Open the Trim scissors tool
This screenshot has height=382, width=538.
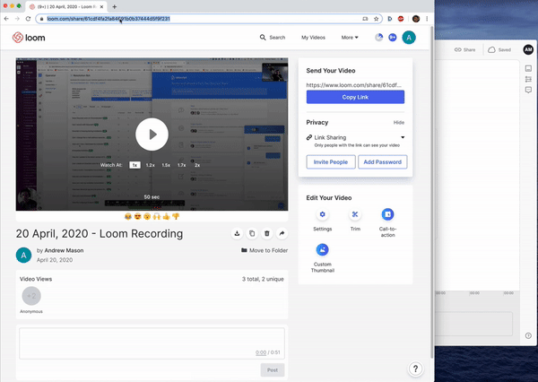point(355,214)
